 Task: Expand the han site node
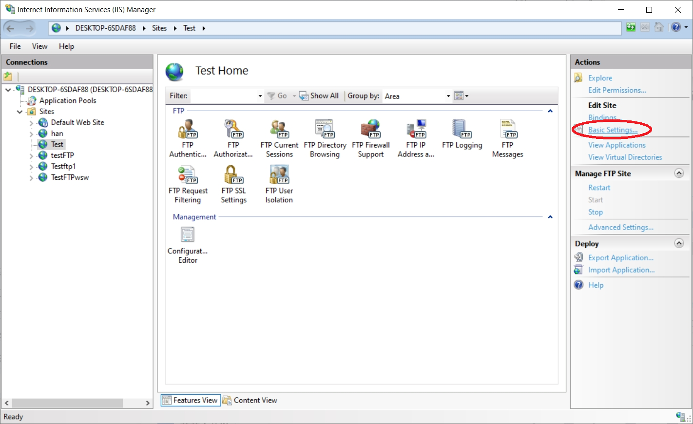tap(31, 134)
